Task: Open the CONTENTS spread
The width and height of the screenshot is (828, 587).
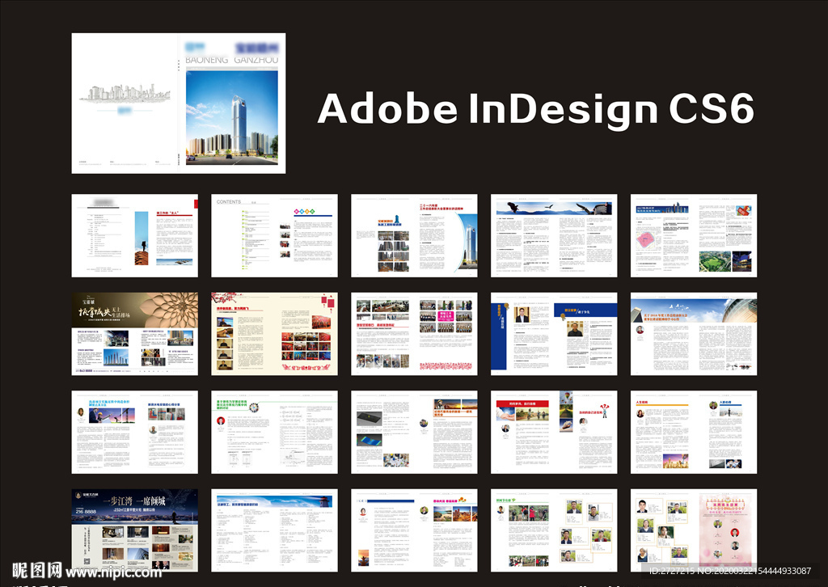Action: coord(275,235)
